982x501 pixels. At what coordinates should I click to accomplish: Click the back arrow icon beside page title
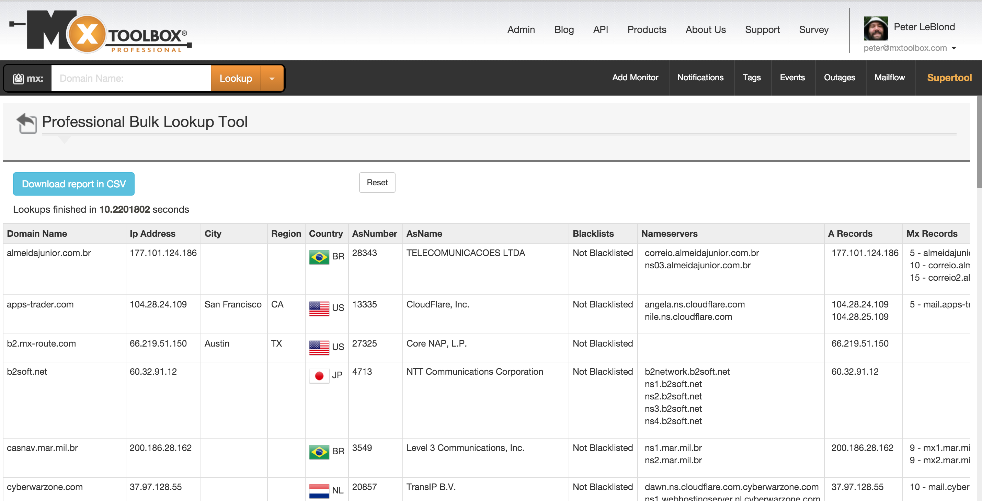27,124
